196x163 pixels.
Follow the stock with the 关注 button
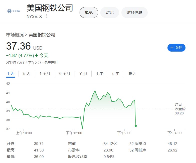(x=176, y=48)
